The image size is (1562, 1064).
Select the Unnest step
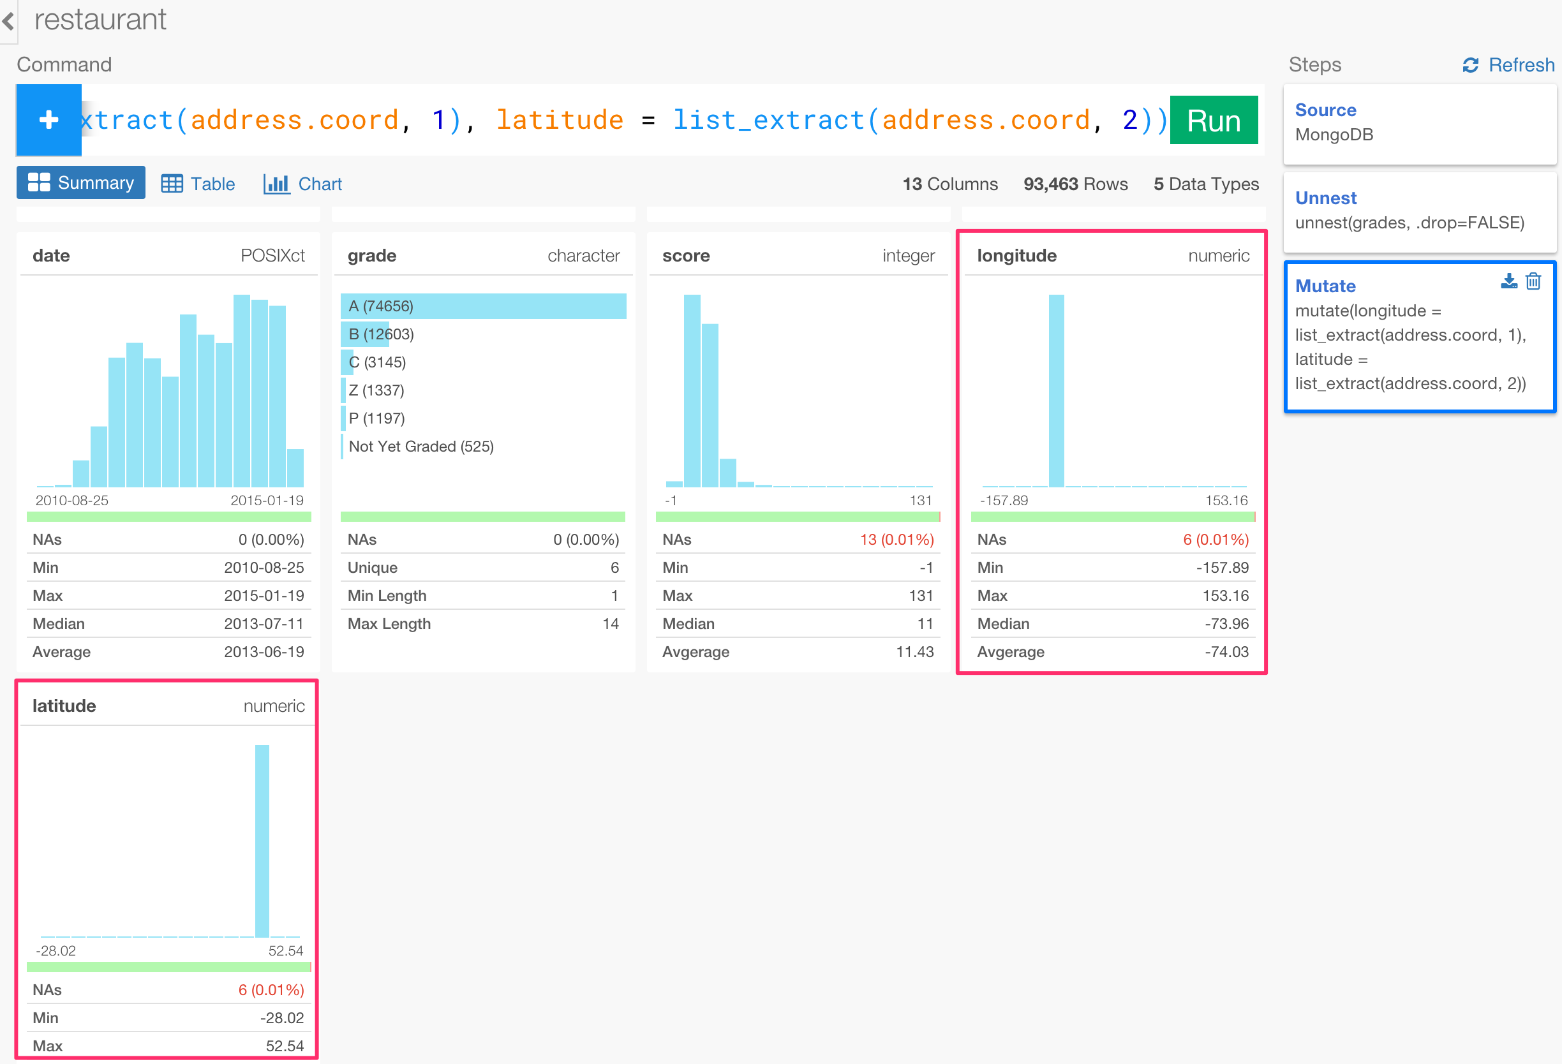tap(1420, 211)
